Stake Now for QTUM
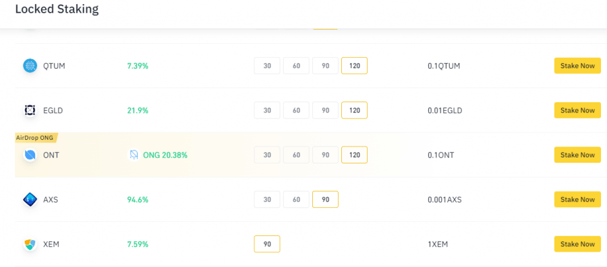Screen dimensions: 607x267 tap(577, 66)
